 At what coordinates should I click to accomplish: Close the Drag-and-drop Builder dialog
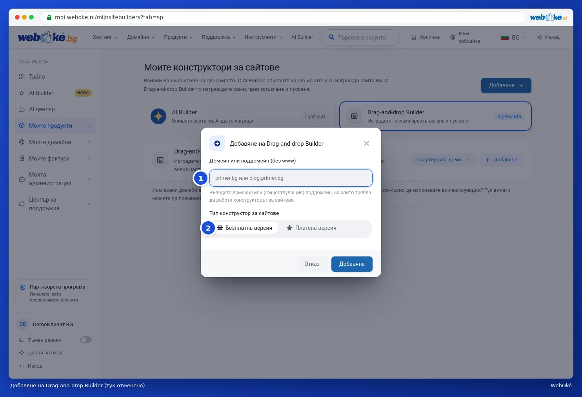tap(366, 143)
